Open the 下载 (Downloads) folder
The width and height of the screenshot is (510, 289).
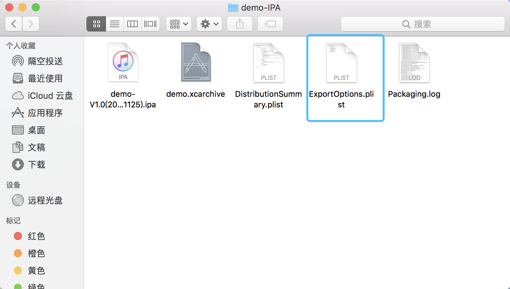click(35, 164)
